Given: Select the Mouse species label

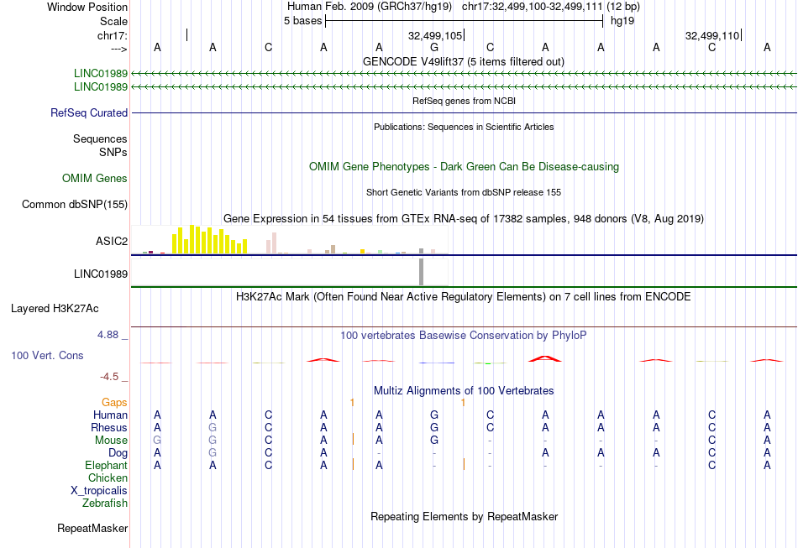Looking at the screenshot, I should coord(111,441).
